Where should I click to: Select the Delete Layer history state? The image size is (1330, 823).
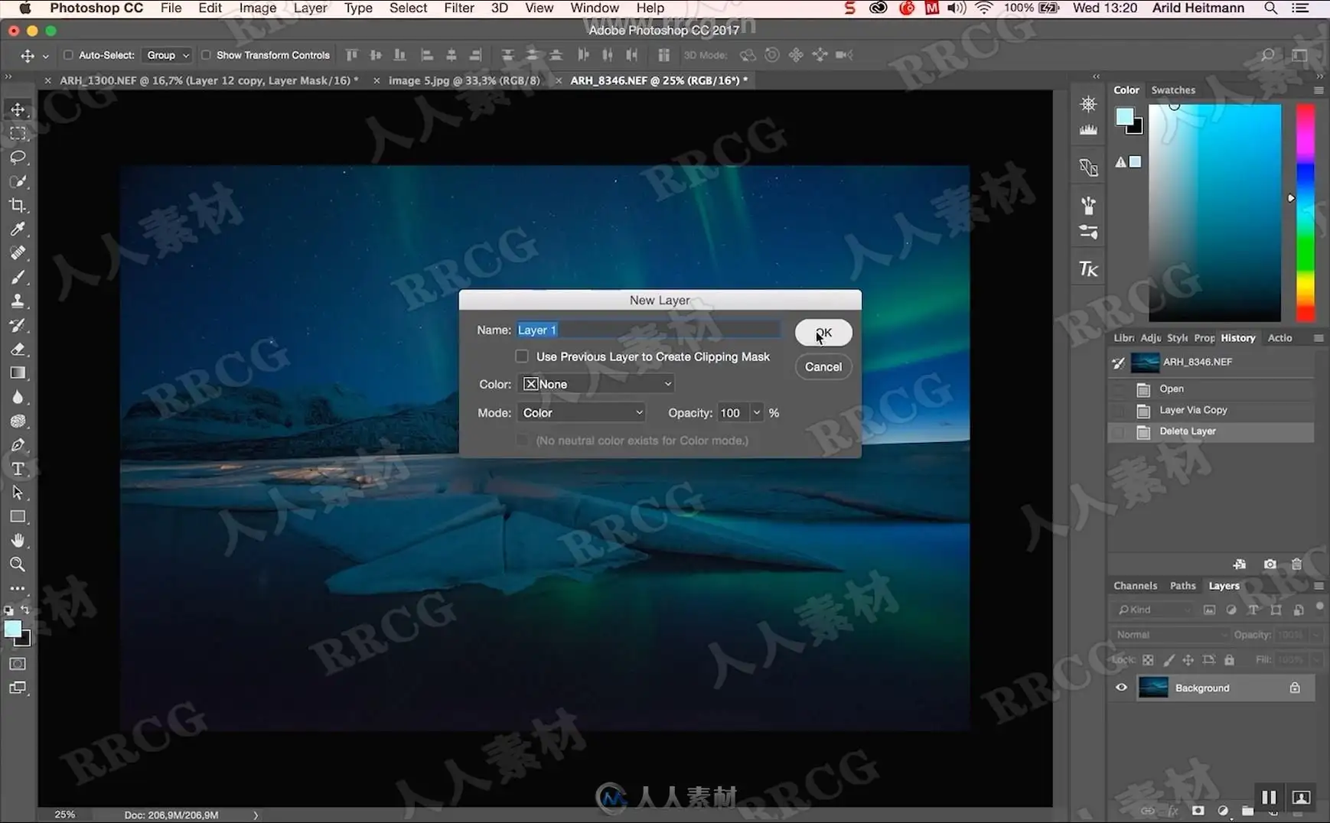pyautogui.click(x=1211, y=432)
